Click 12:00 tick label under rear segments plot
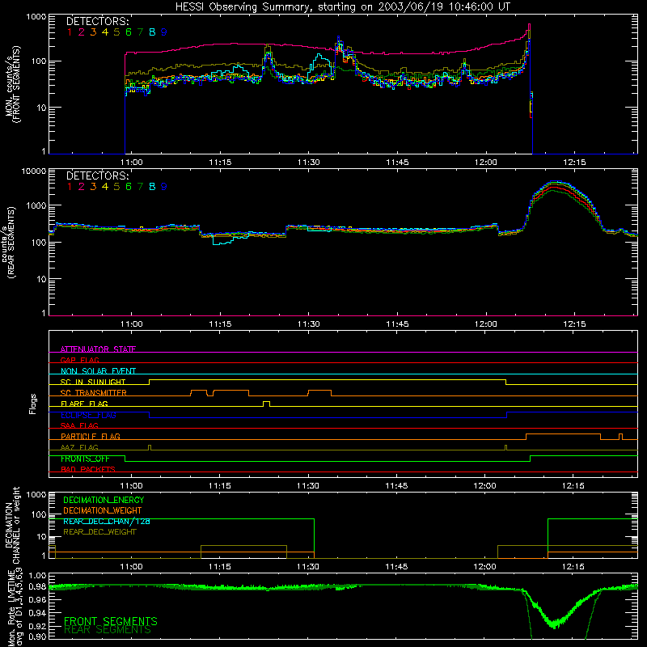This screenshot has width=647, height=647. click(x=486, y=324)
